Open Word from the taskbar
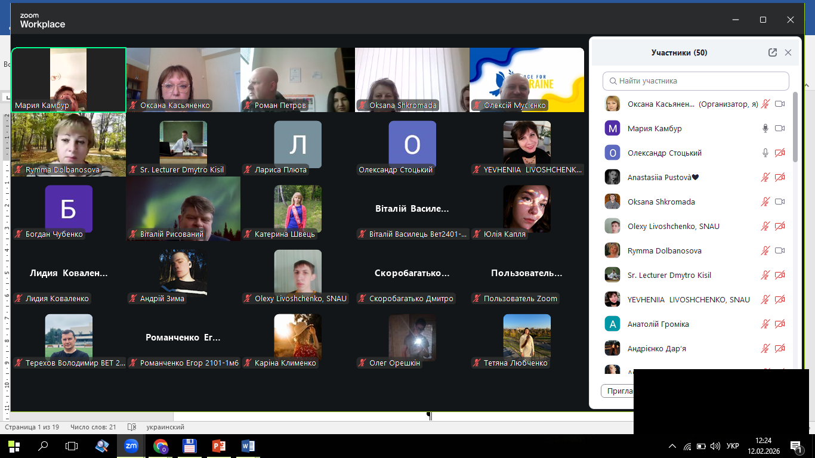This screenshot has width=815, height=458. (248, 445)
